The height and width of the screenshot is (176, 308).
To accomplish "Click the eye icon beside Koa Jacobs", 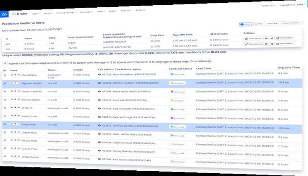I will pyautogui.click(x=100, y=159).
